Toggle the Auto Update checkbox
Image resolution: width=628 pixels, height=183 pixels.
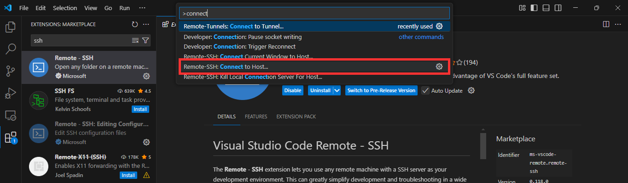coord(425,90)
